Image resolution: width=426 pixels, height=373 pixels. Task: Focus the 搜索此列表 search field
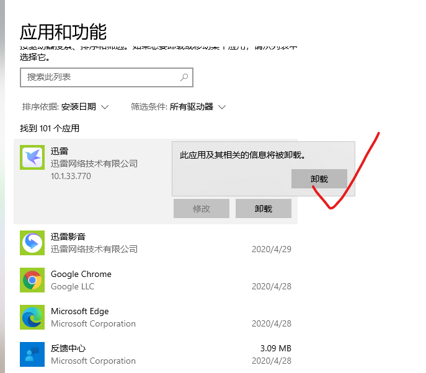point(99,77)
